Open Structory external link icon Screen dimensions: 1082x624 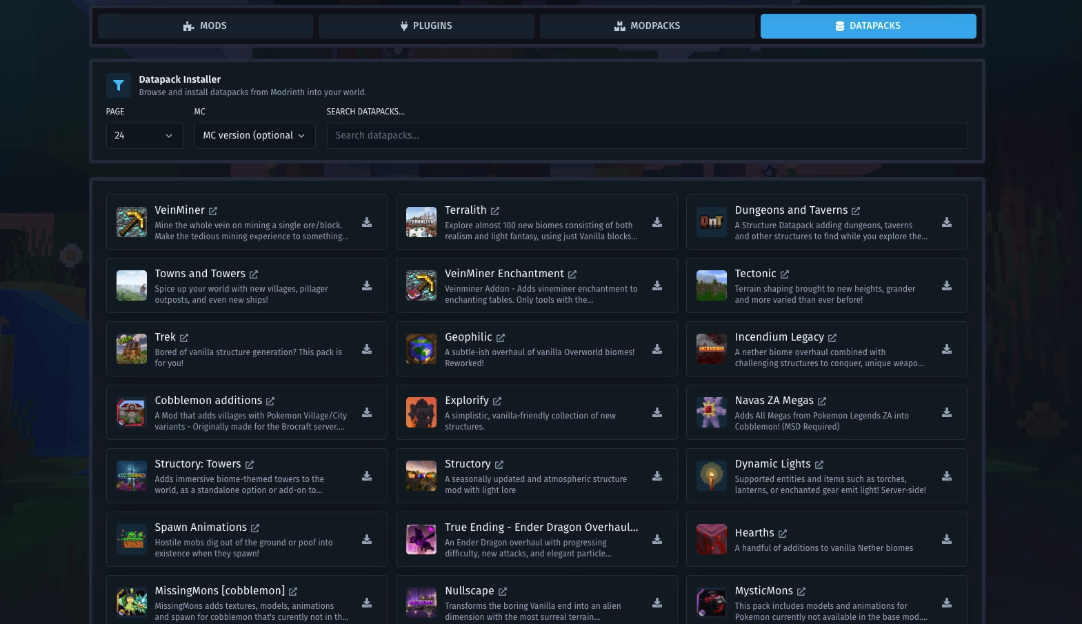(x=499, y=465)
